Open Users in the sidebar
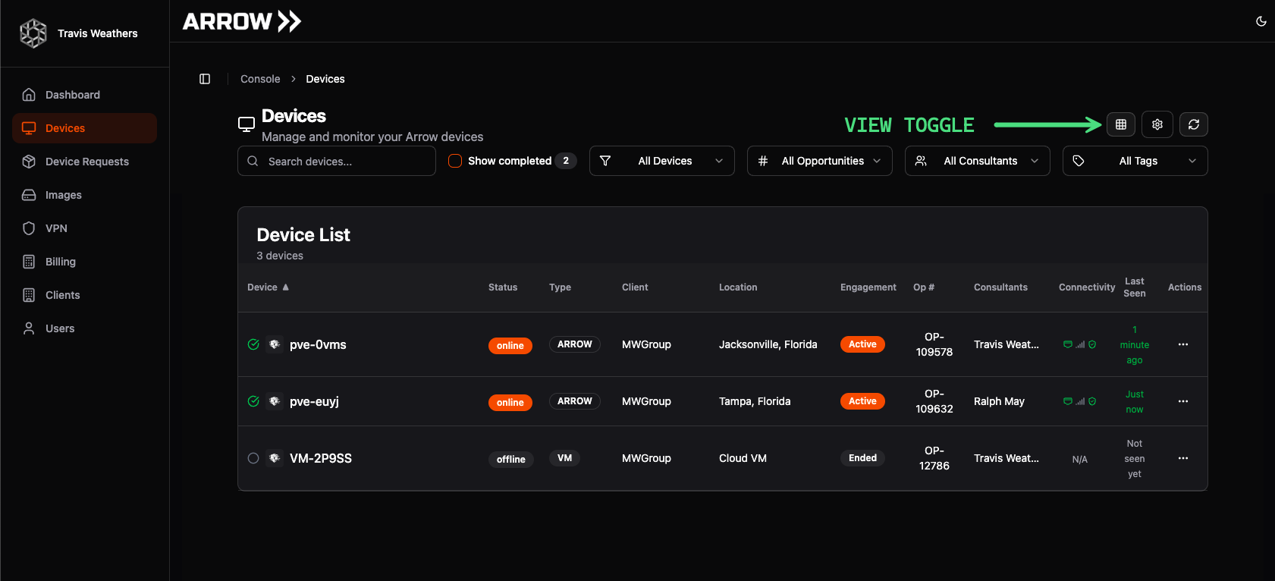Image resolution: width=1275 pixels, height=581 pixels. pyautogui.click(x=84, y=328)
